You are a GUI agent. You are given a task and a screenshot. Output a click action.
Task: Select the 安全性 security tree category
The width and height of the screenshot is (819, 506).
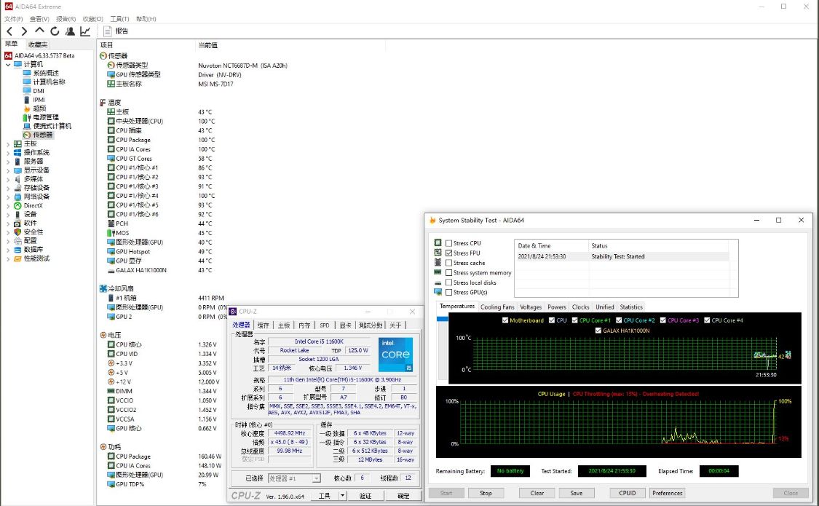coord(33,232)
